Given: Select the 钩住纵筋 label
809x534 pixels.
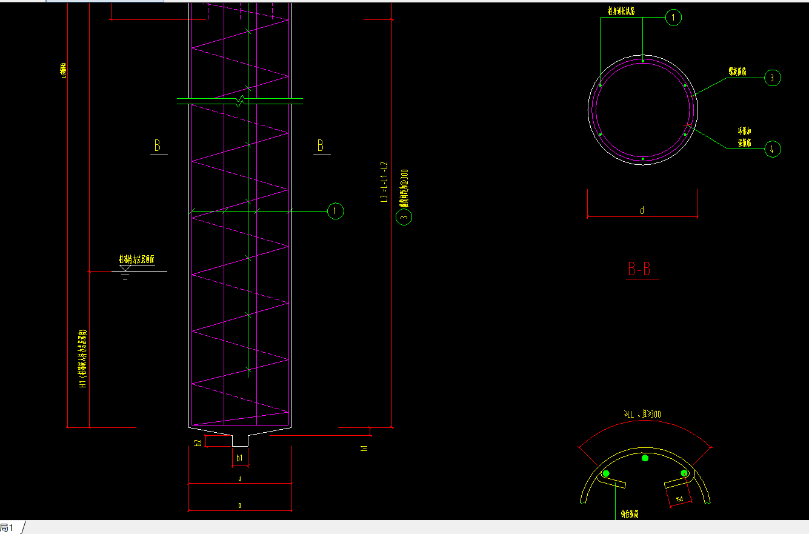Looking at the screenshot, I should (x=630, y=515).
